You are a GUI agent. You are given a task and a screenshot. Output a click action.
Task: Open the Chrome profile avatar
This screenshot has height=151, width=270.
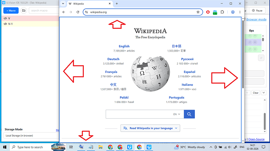point(233,12)
